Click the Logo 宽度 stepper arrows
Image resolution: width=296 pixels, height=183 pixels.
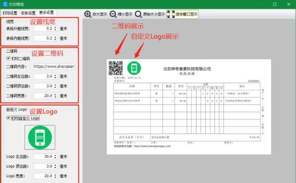(55, 176)
